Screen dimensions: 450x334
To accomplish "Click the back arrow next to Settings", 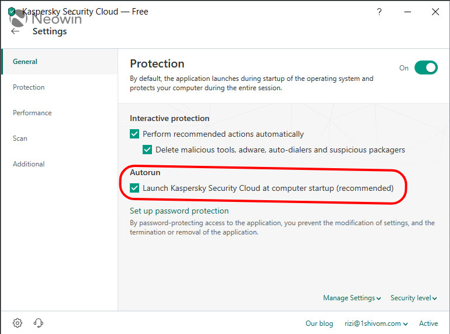I will pyautogui.click(x=16, y=31).
